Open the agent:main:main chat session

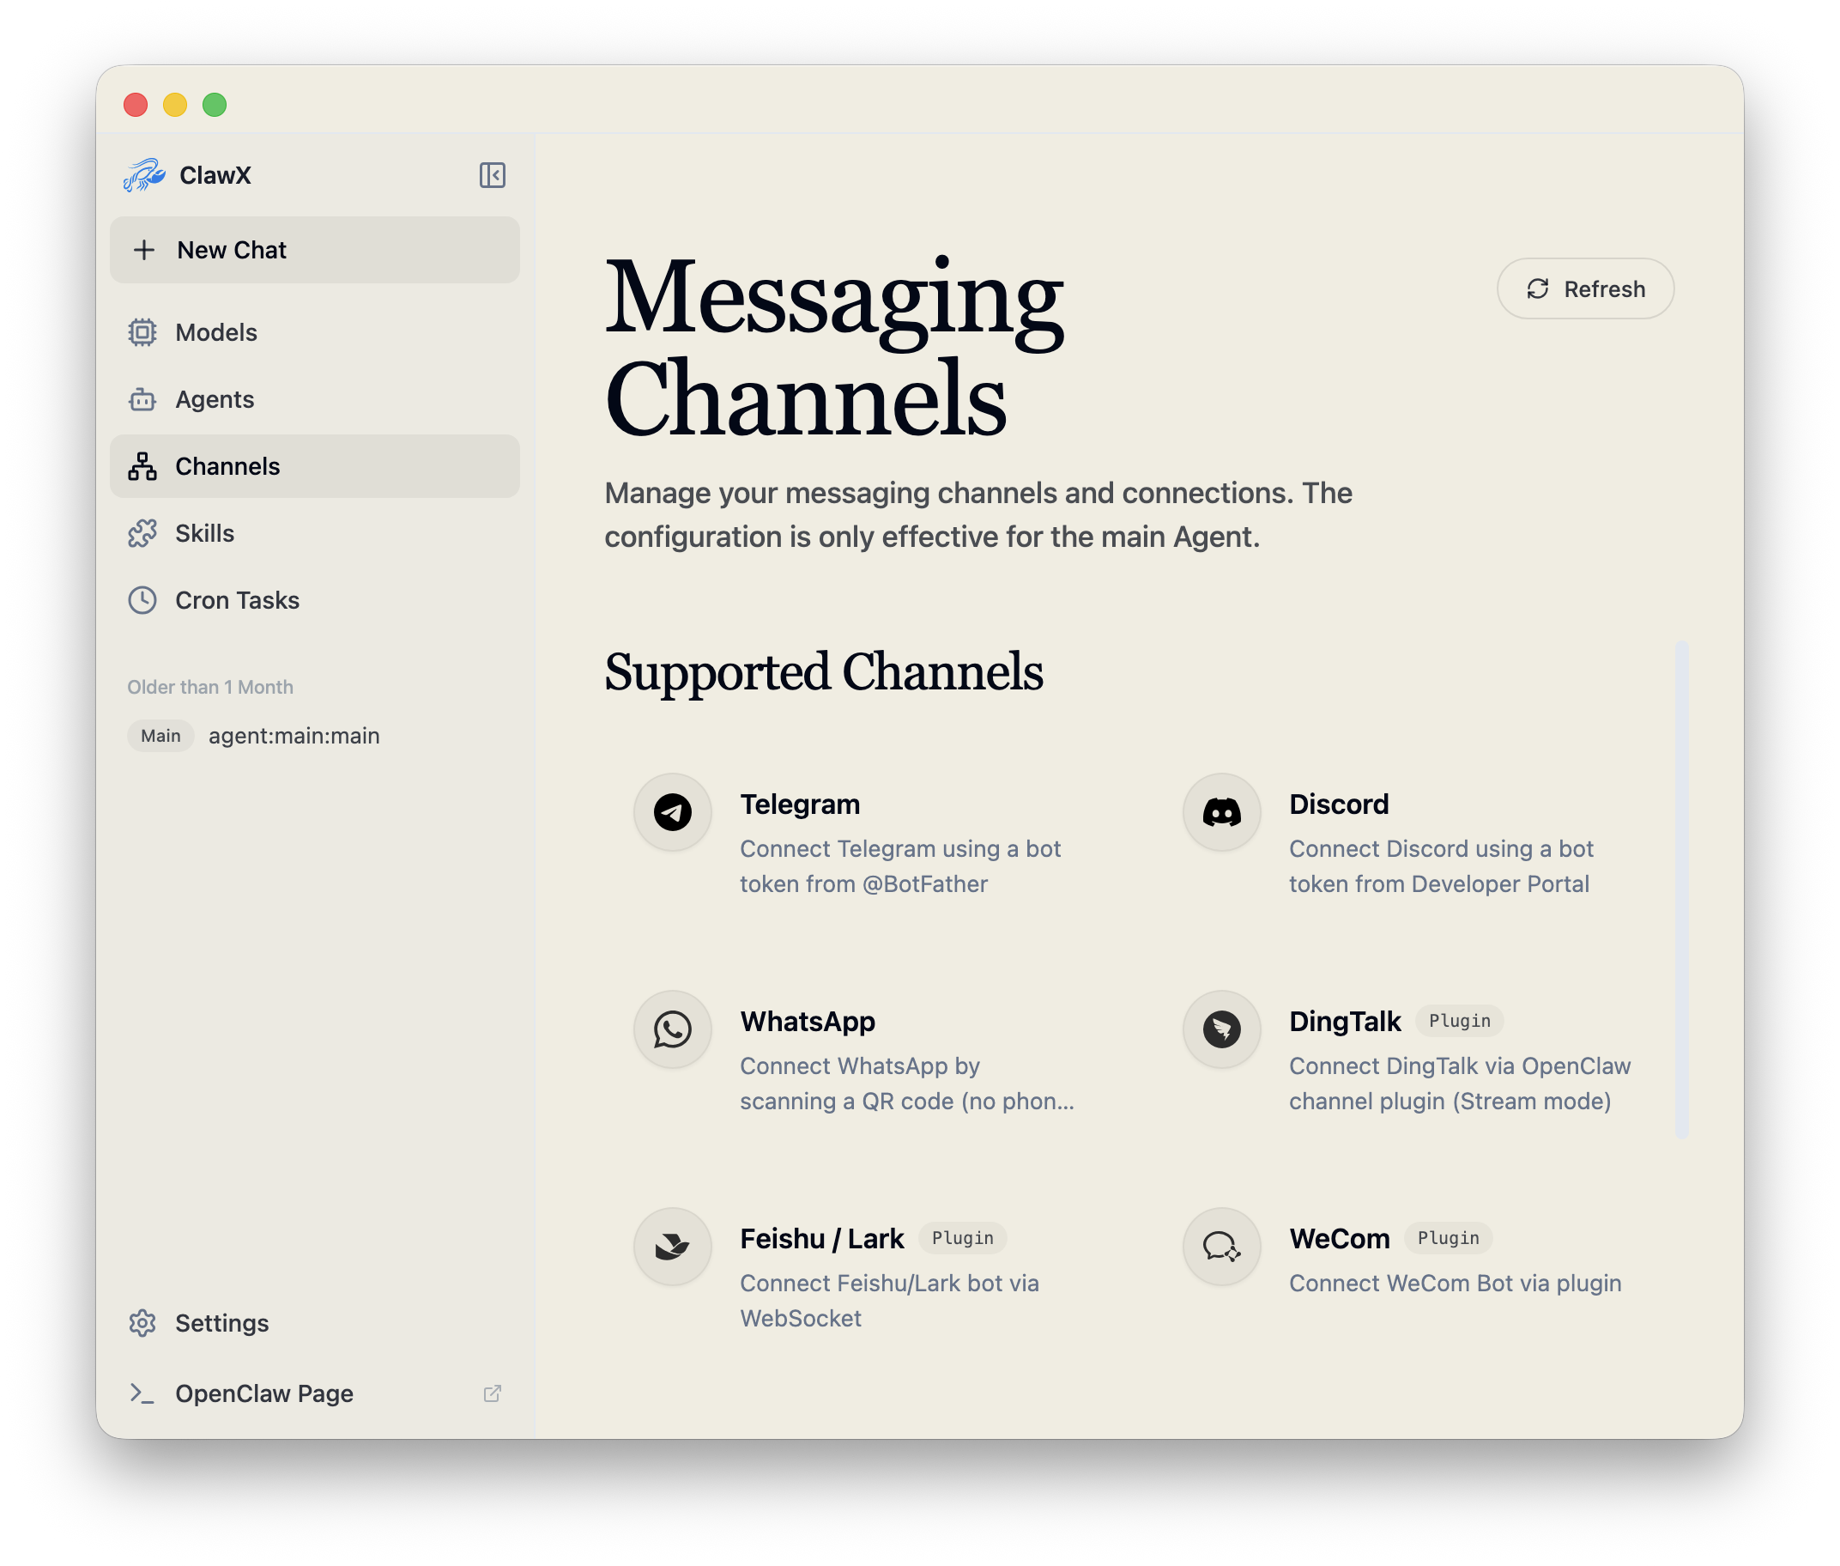[294, 736]
